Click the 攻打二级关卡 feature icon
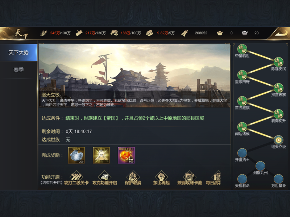The width and height of the screenshot is (290, 217). [76, 176]
